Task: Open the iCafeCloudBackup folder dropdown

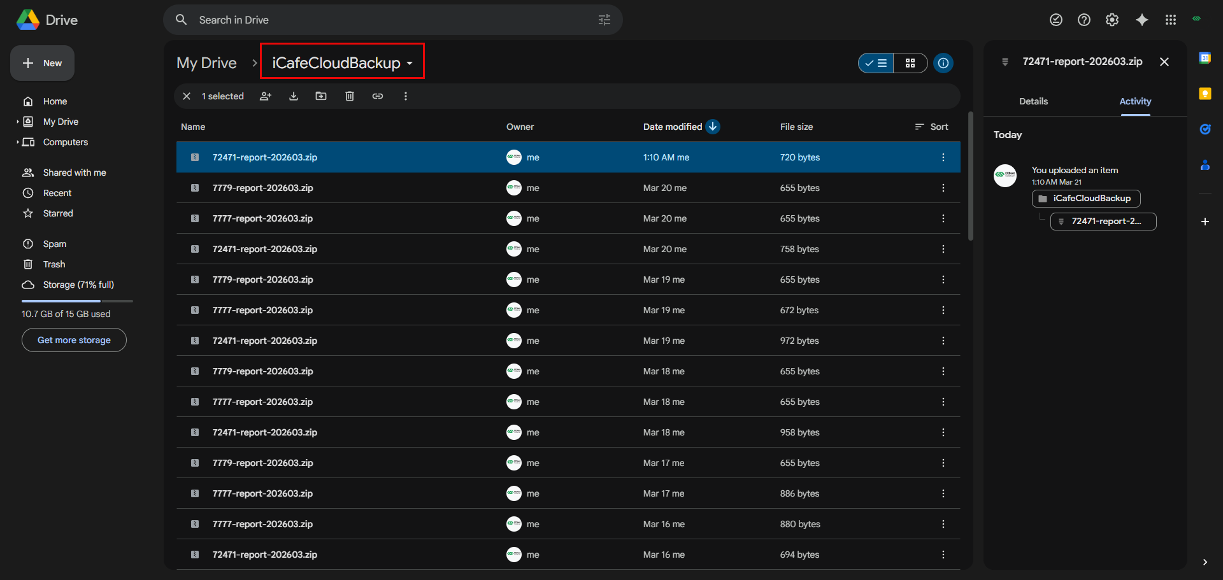Action: tap(410, 63)
